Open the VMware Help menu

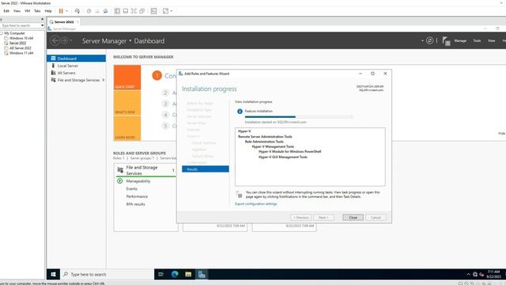(x=48, y=11)
